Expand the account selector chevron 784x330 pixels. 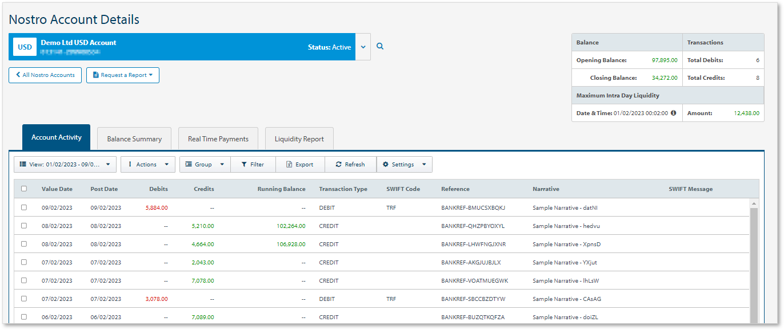pos(363,47)
